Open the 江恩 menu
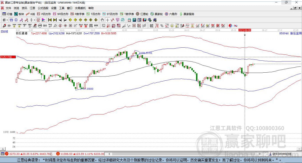This screenshot has height=163, width=302. tap(32, 8)
